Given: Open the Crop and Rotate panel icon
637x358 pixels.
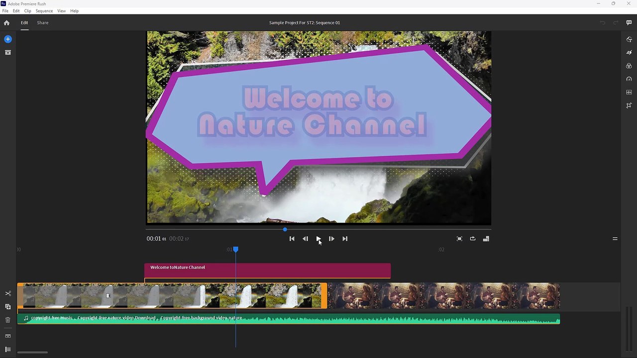Looking at the screenshot, I should pos(629,105).
